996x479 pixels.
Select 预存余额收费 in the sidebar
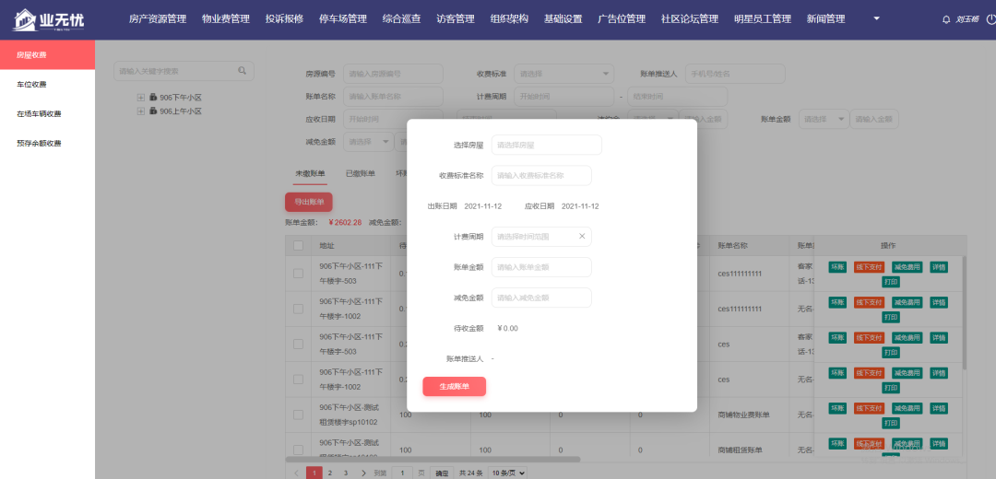pos(48,144)
